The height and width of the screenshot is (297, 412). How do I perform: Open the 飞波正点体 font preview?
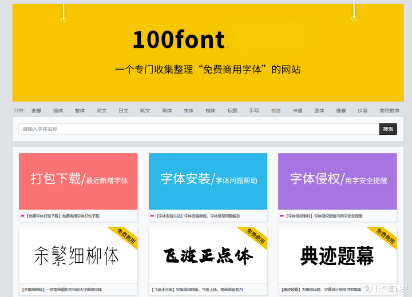[208, 255]
